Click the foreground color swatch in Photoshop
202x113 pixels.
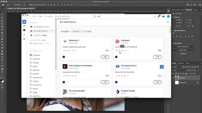pos(1,80)
